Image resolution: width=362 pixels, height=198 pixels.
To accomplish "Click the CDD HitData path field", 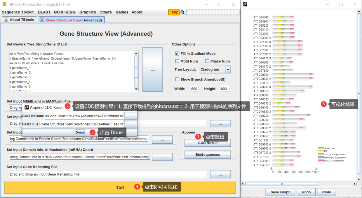I will (84, 116).
